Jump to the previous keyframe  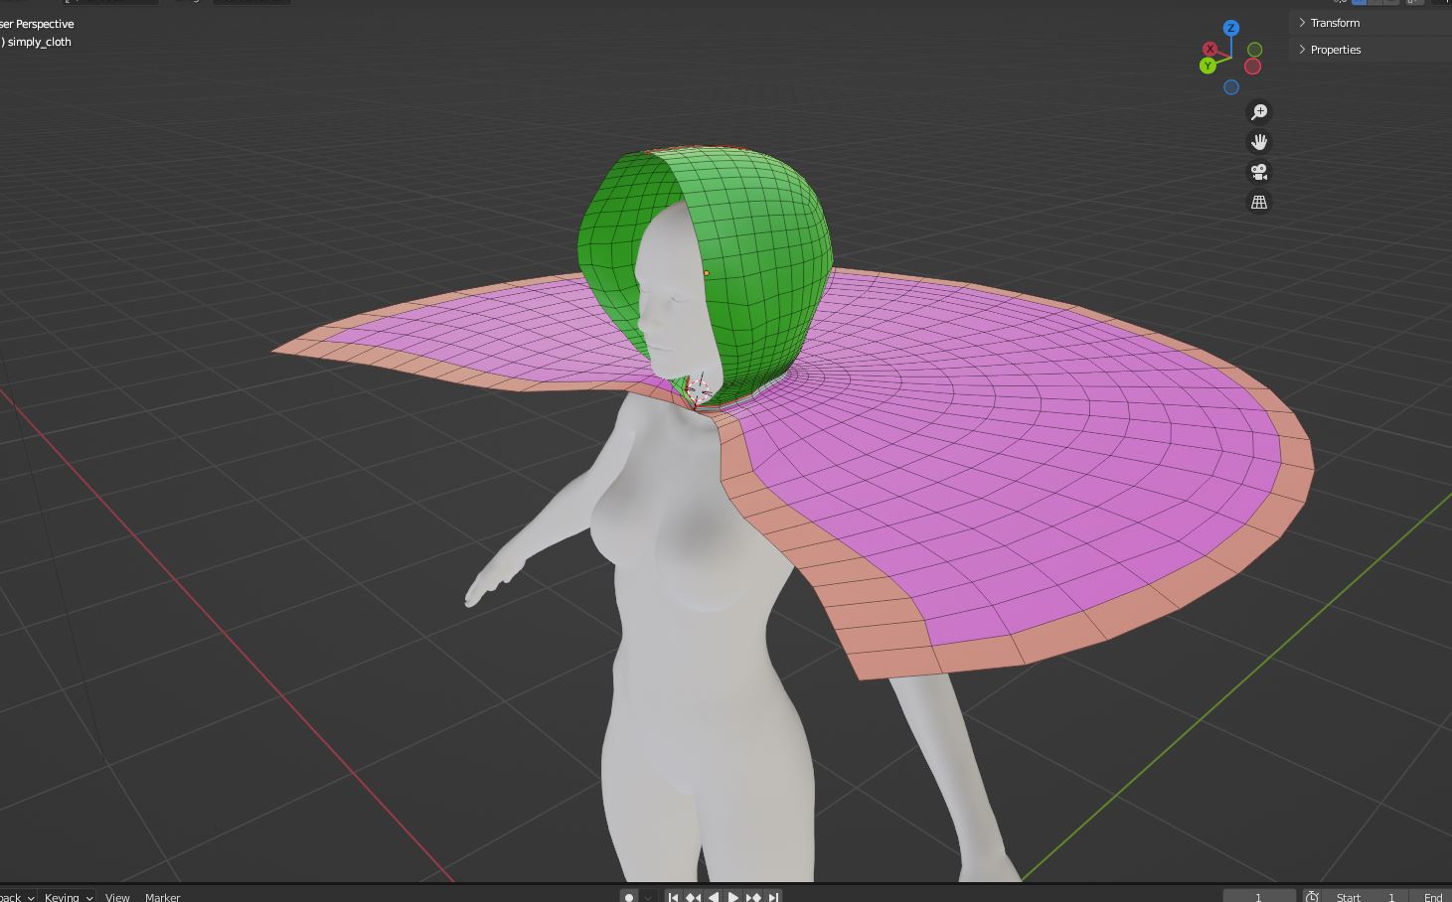[693, 896]
